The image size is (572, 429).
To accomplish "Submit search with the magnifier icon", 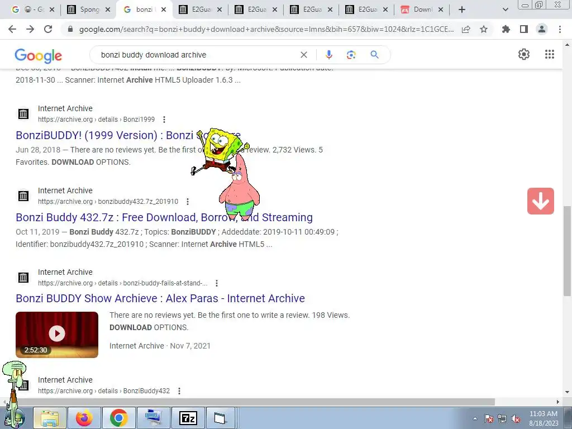I will [x=374, y=55].
